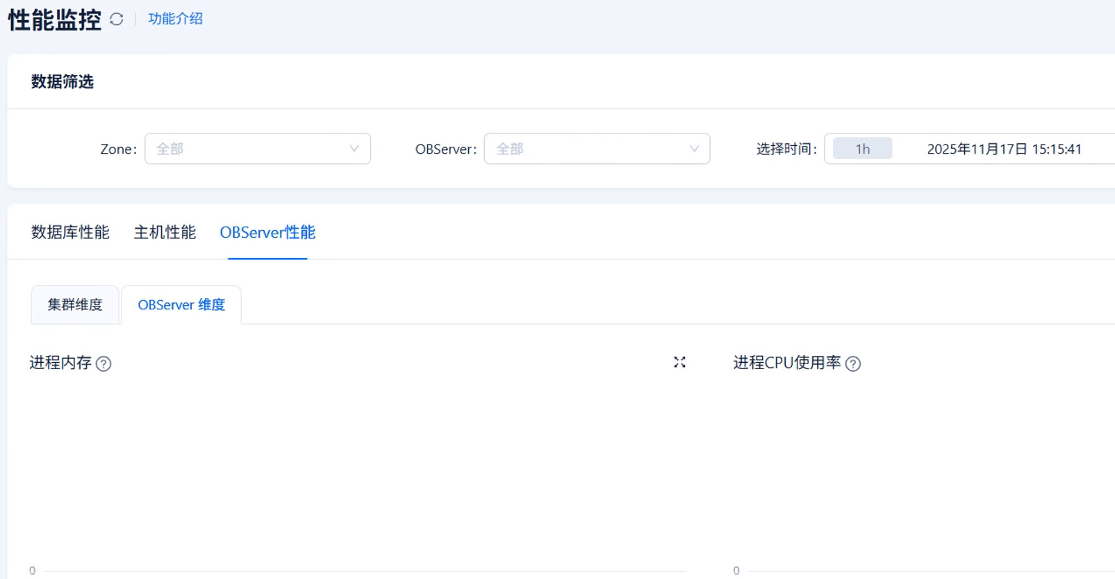Click the 2025年11月17日 15:15:41 time field
This screenshot has height=579, width=1115.
pos(1004,149)
